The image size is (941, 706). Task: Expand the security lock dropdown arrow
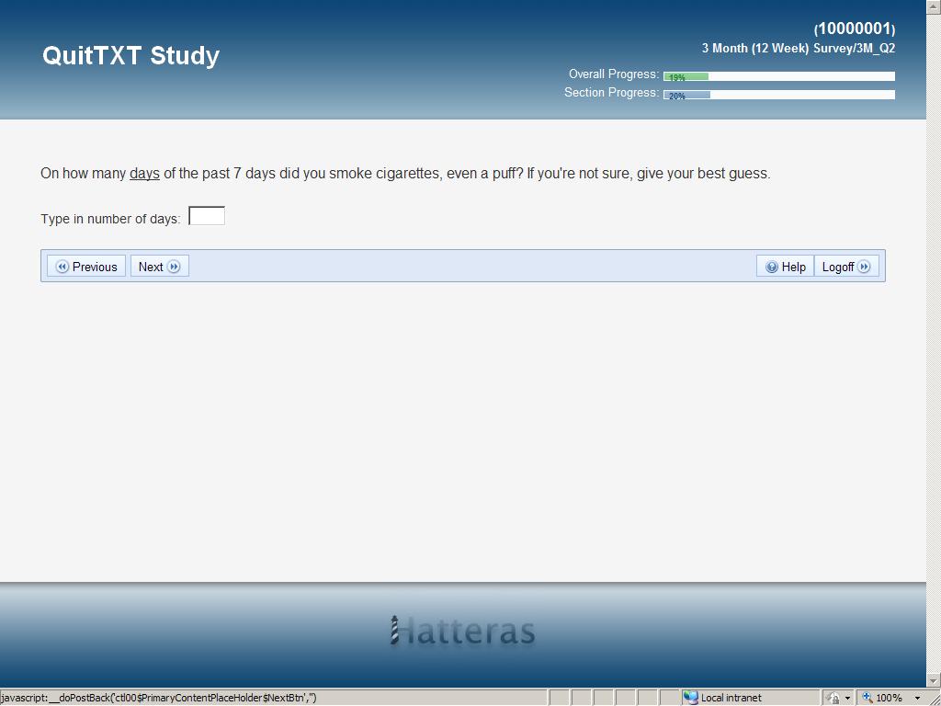coord(847,698)
